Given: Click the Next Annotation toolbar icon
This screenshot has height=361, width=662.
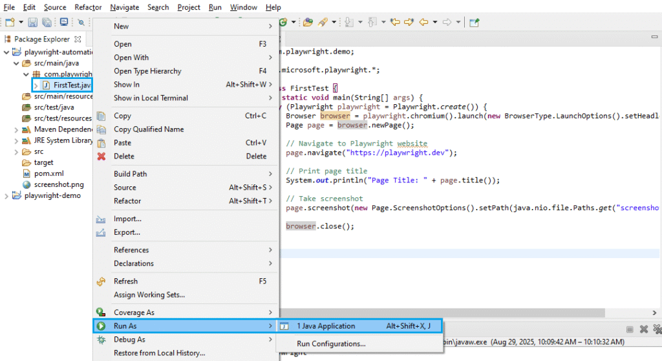Looking at the screenshot, I should point(349,22).
